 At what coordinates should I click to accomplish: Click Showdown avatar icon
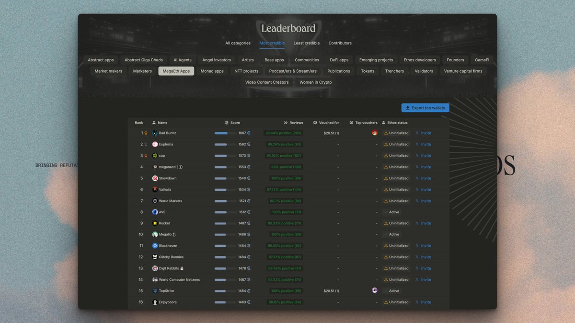click(155, 178)
